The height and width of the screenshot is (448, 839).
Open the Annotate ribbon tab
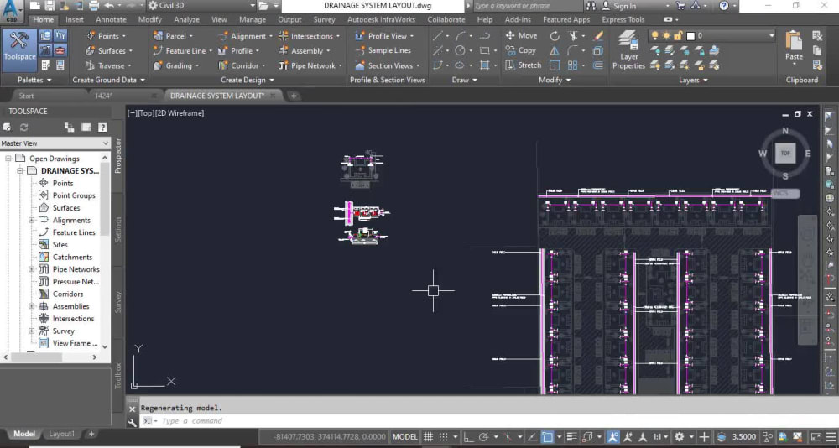click(x=111, y=19)
